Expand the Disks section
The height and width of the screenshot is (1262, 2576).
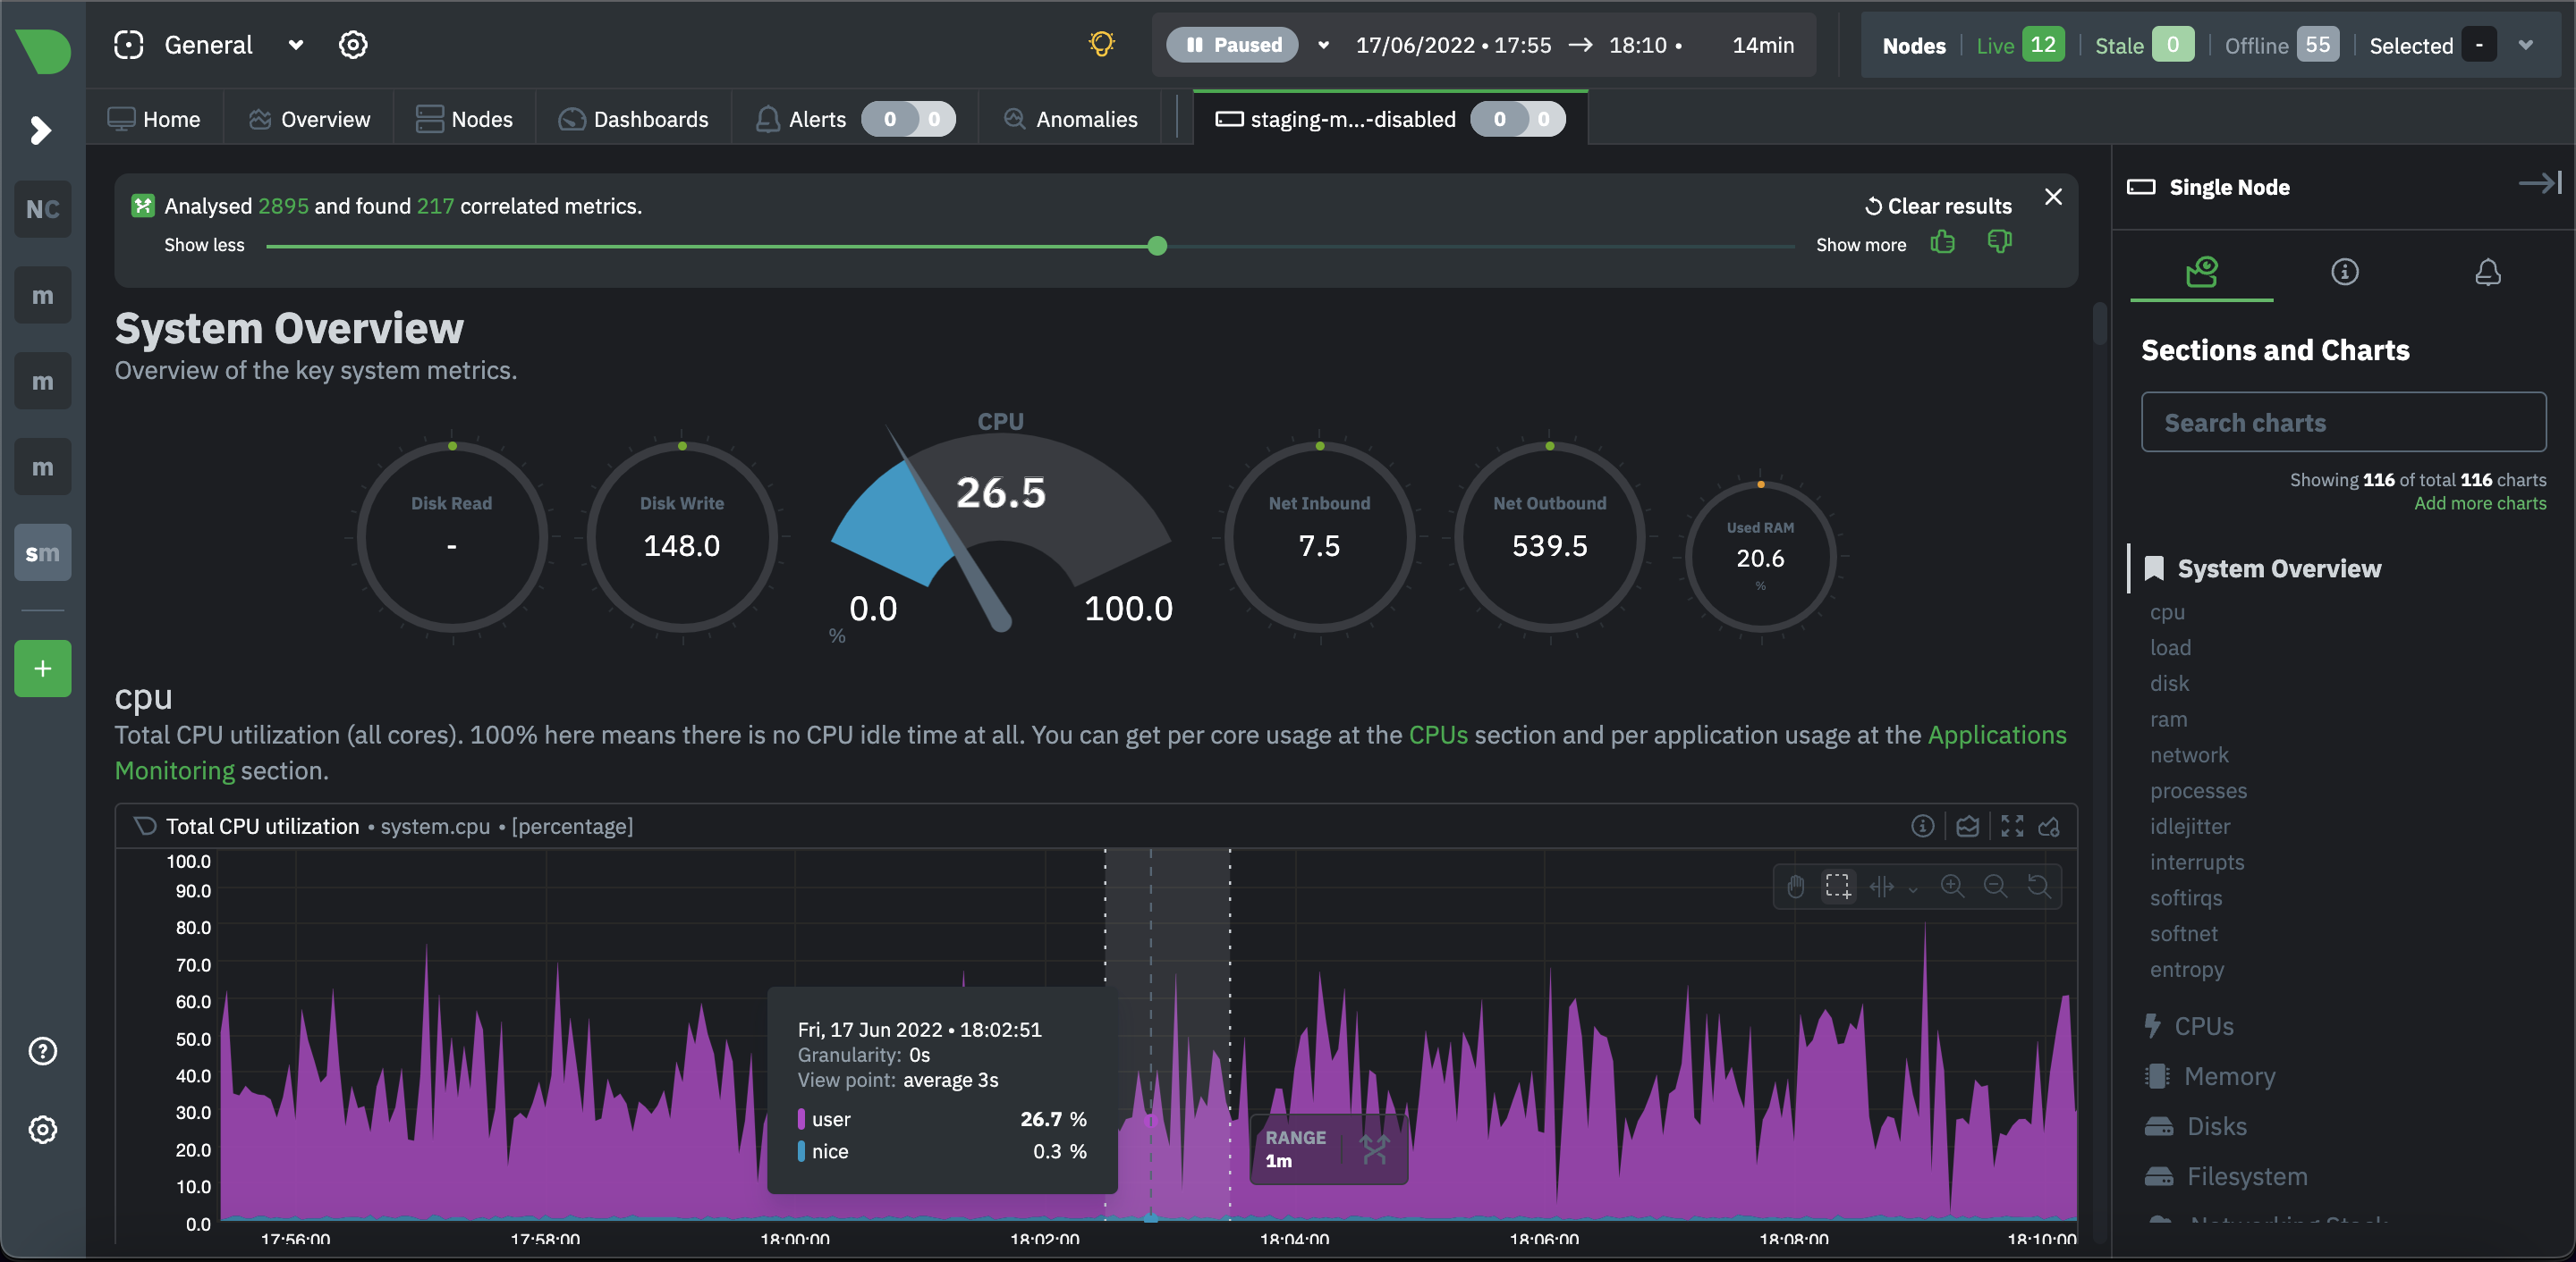(2195, 1126)
